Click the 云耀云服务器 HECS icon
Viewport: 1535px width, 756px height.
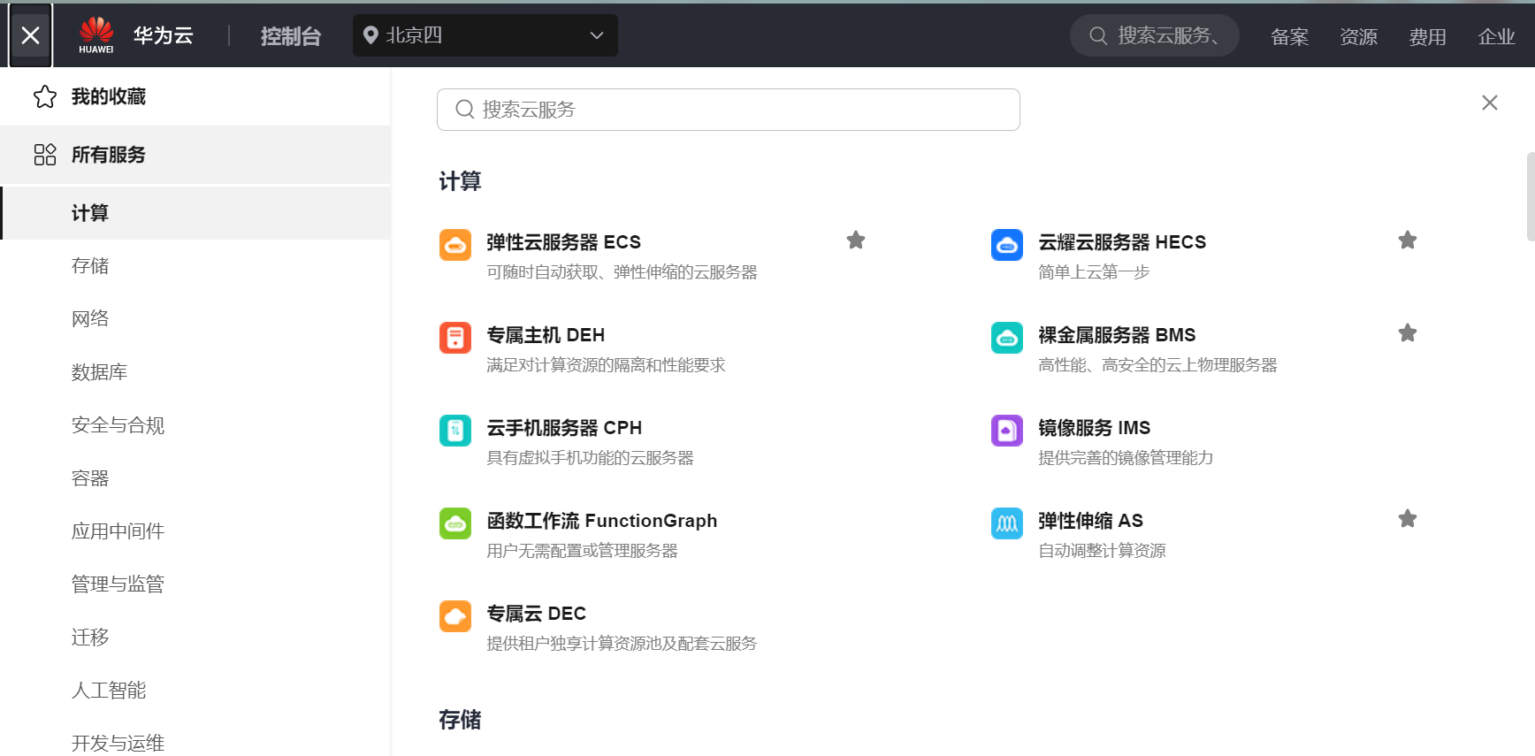[1007, 245]
